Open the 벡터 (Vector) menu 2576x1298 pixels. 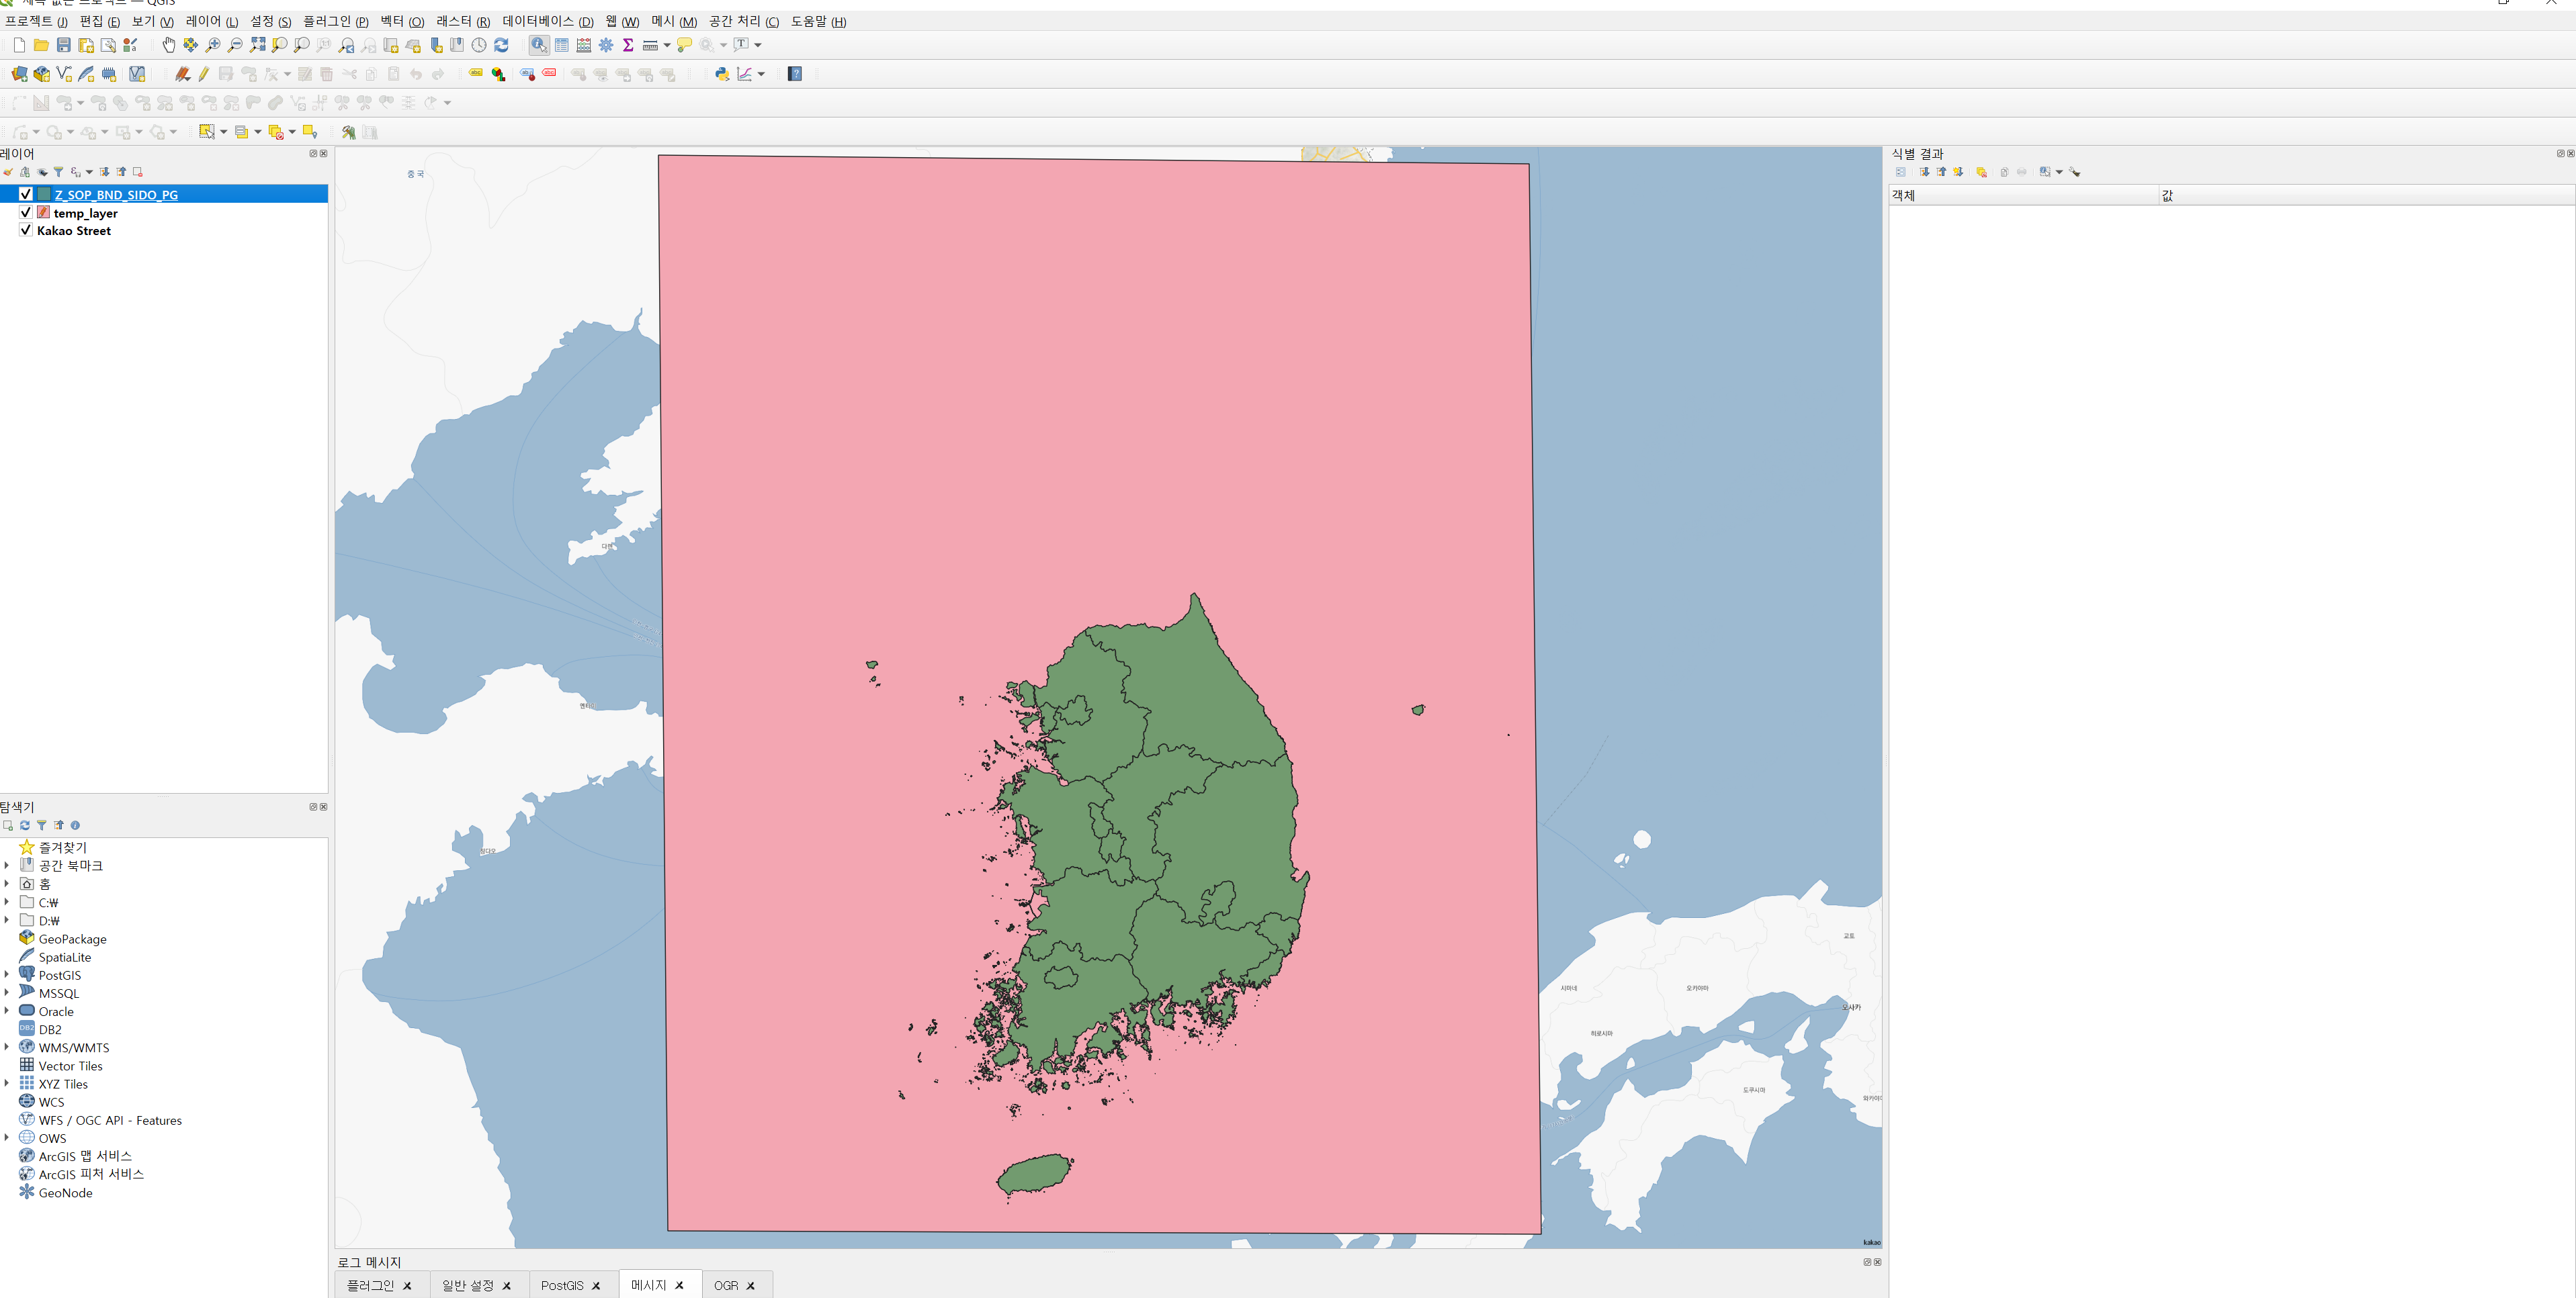[x=402, y=21]
